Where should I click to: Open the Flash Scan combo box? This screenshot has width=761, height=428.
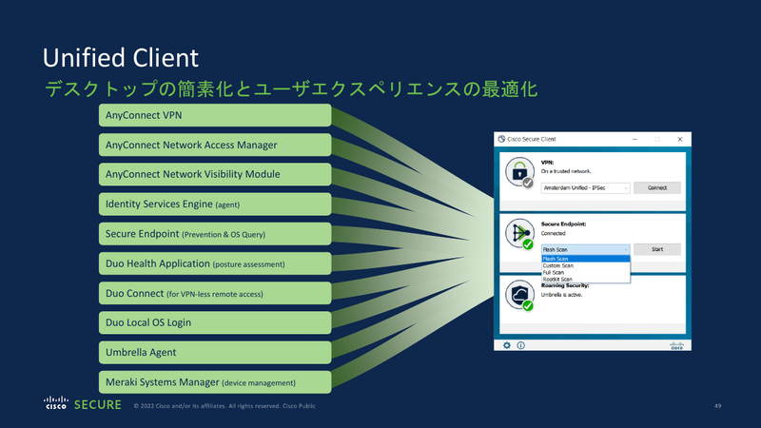point(585,249)
